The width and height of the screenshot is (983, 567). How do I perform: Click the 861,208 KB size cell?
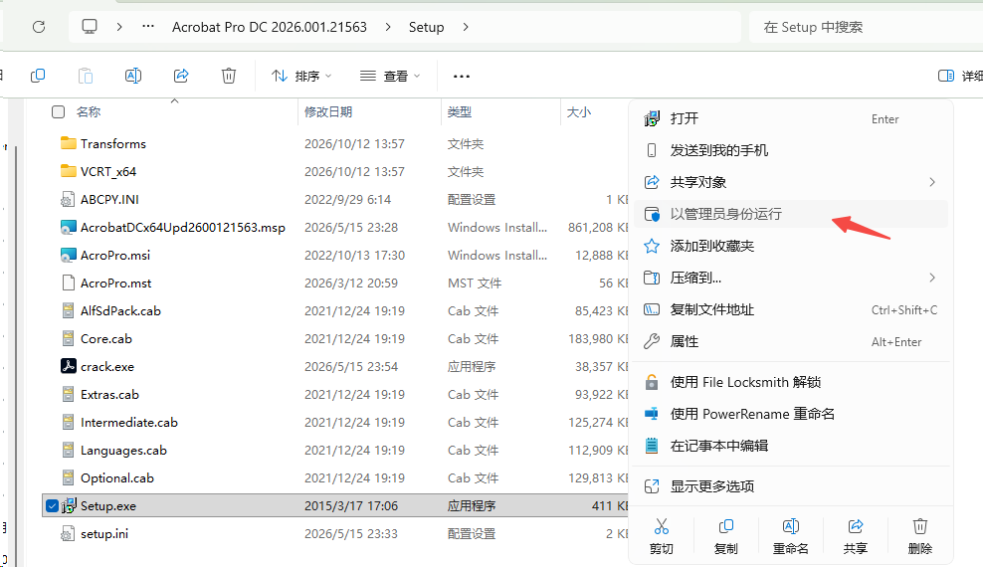point(598,228)
